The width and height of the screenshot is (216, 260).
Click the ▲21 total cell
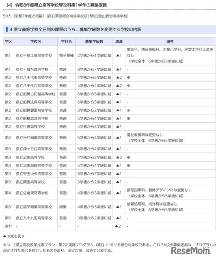click(x=119, y=226)
